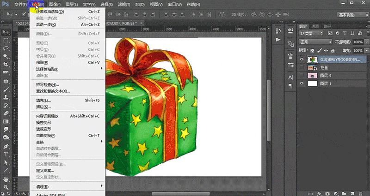Select the Magic Wand tool
This screenshot has height=196, width=370.
6,56
